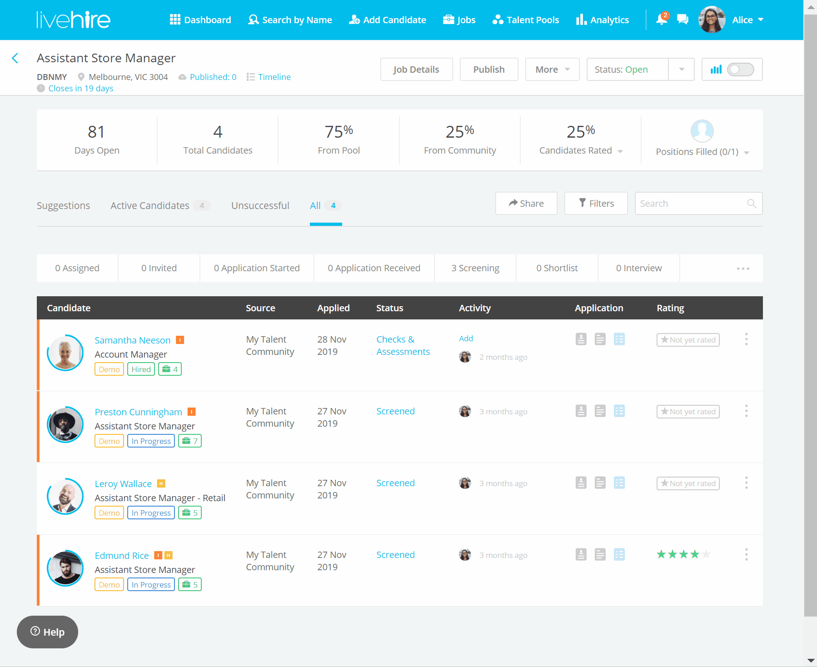Open row actions menu for Samantha Neeson
The height and width of the screenshot is (667, 817).
coord(746,339)
